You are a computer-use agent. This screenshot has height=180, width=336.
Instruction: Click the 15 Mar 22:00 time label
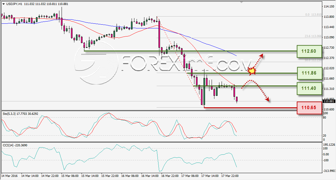110,176
